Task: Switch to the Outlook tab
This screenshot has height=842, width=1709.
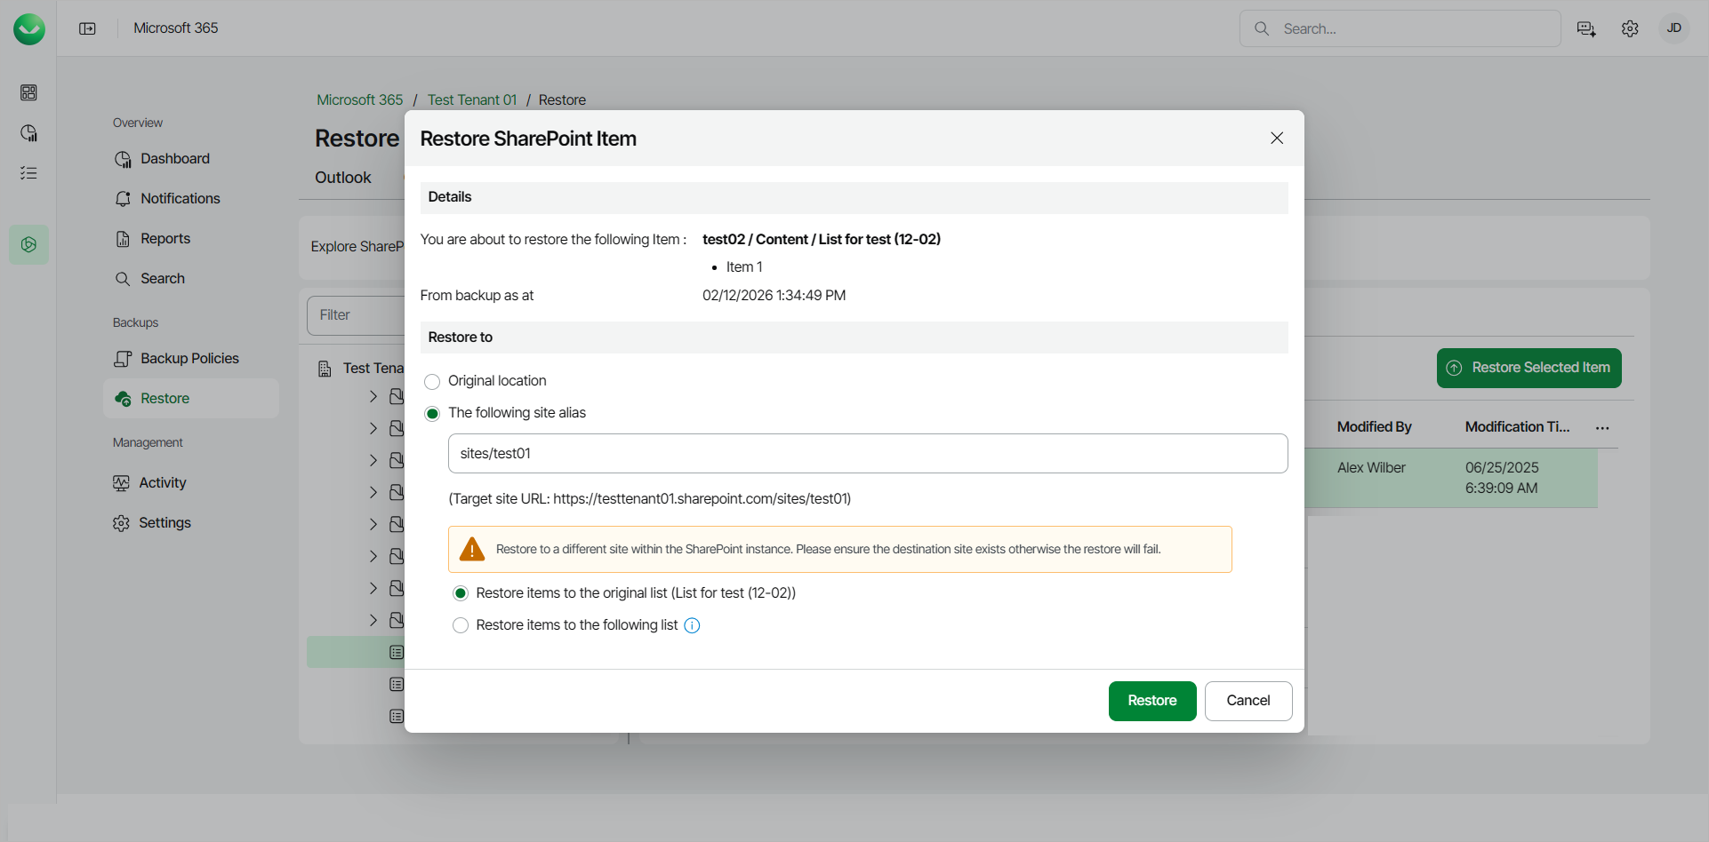Action: (x=342, y=177)
